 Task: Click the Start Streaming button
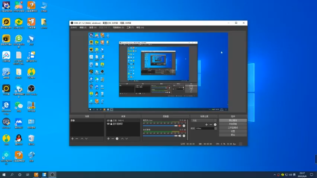pyautogui.click(x=233, y=120)
